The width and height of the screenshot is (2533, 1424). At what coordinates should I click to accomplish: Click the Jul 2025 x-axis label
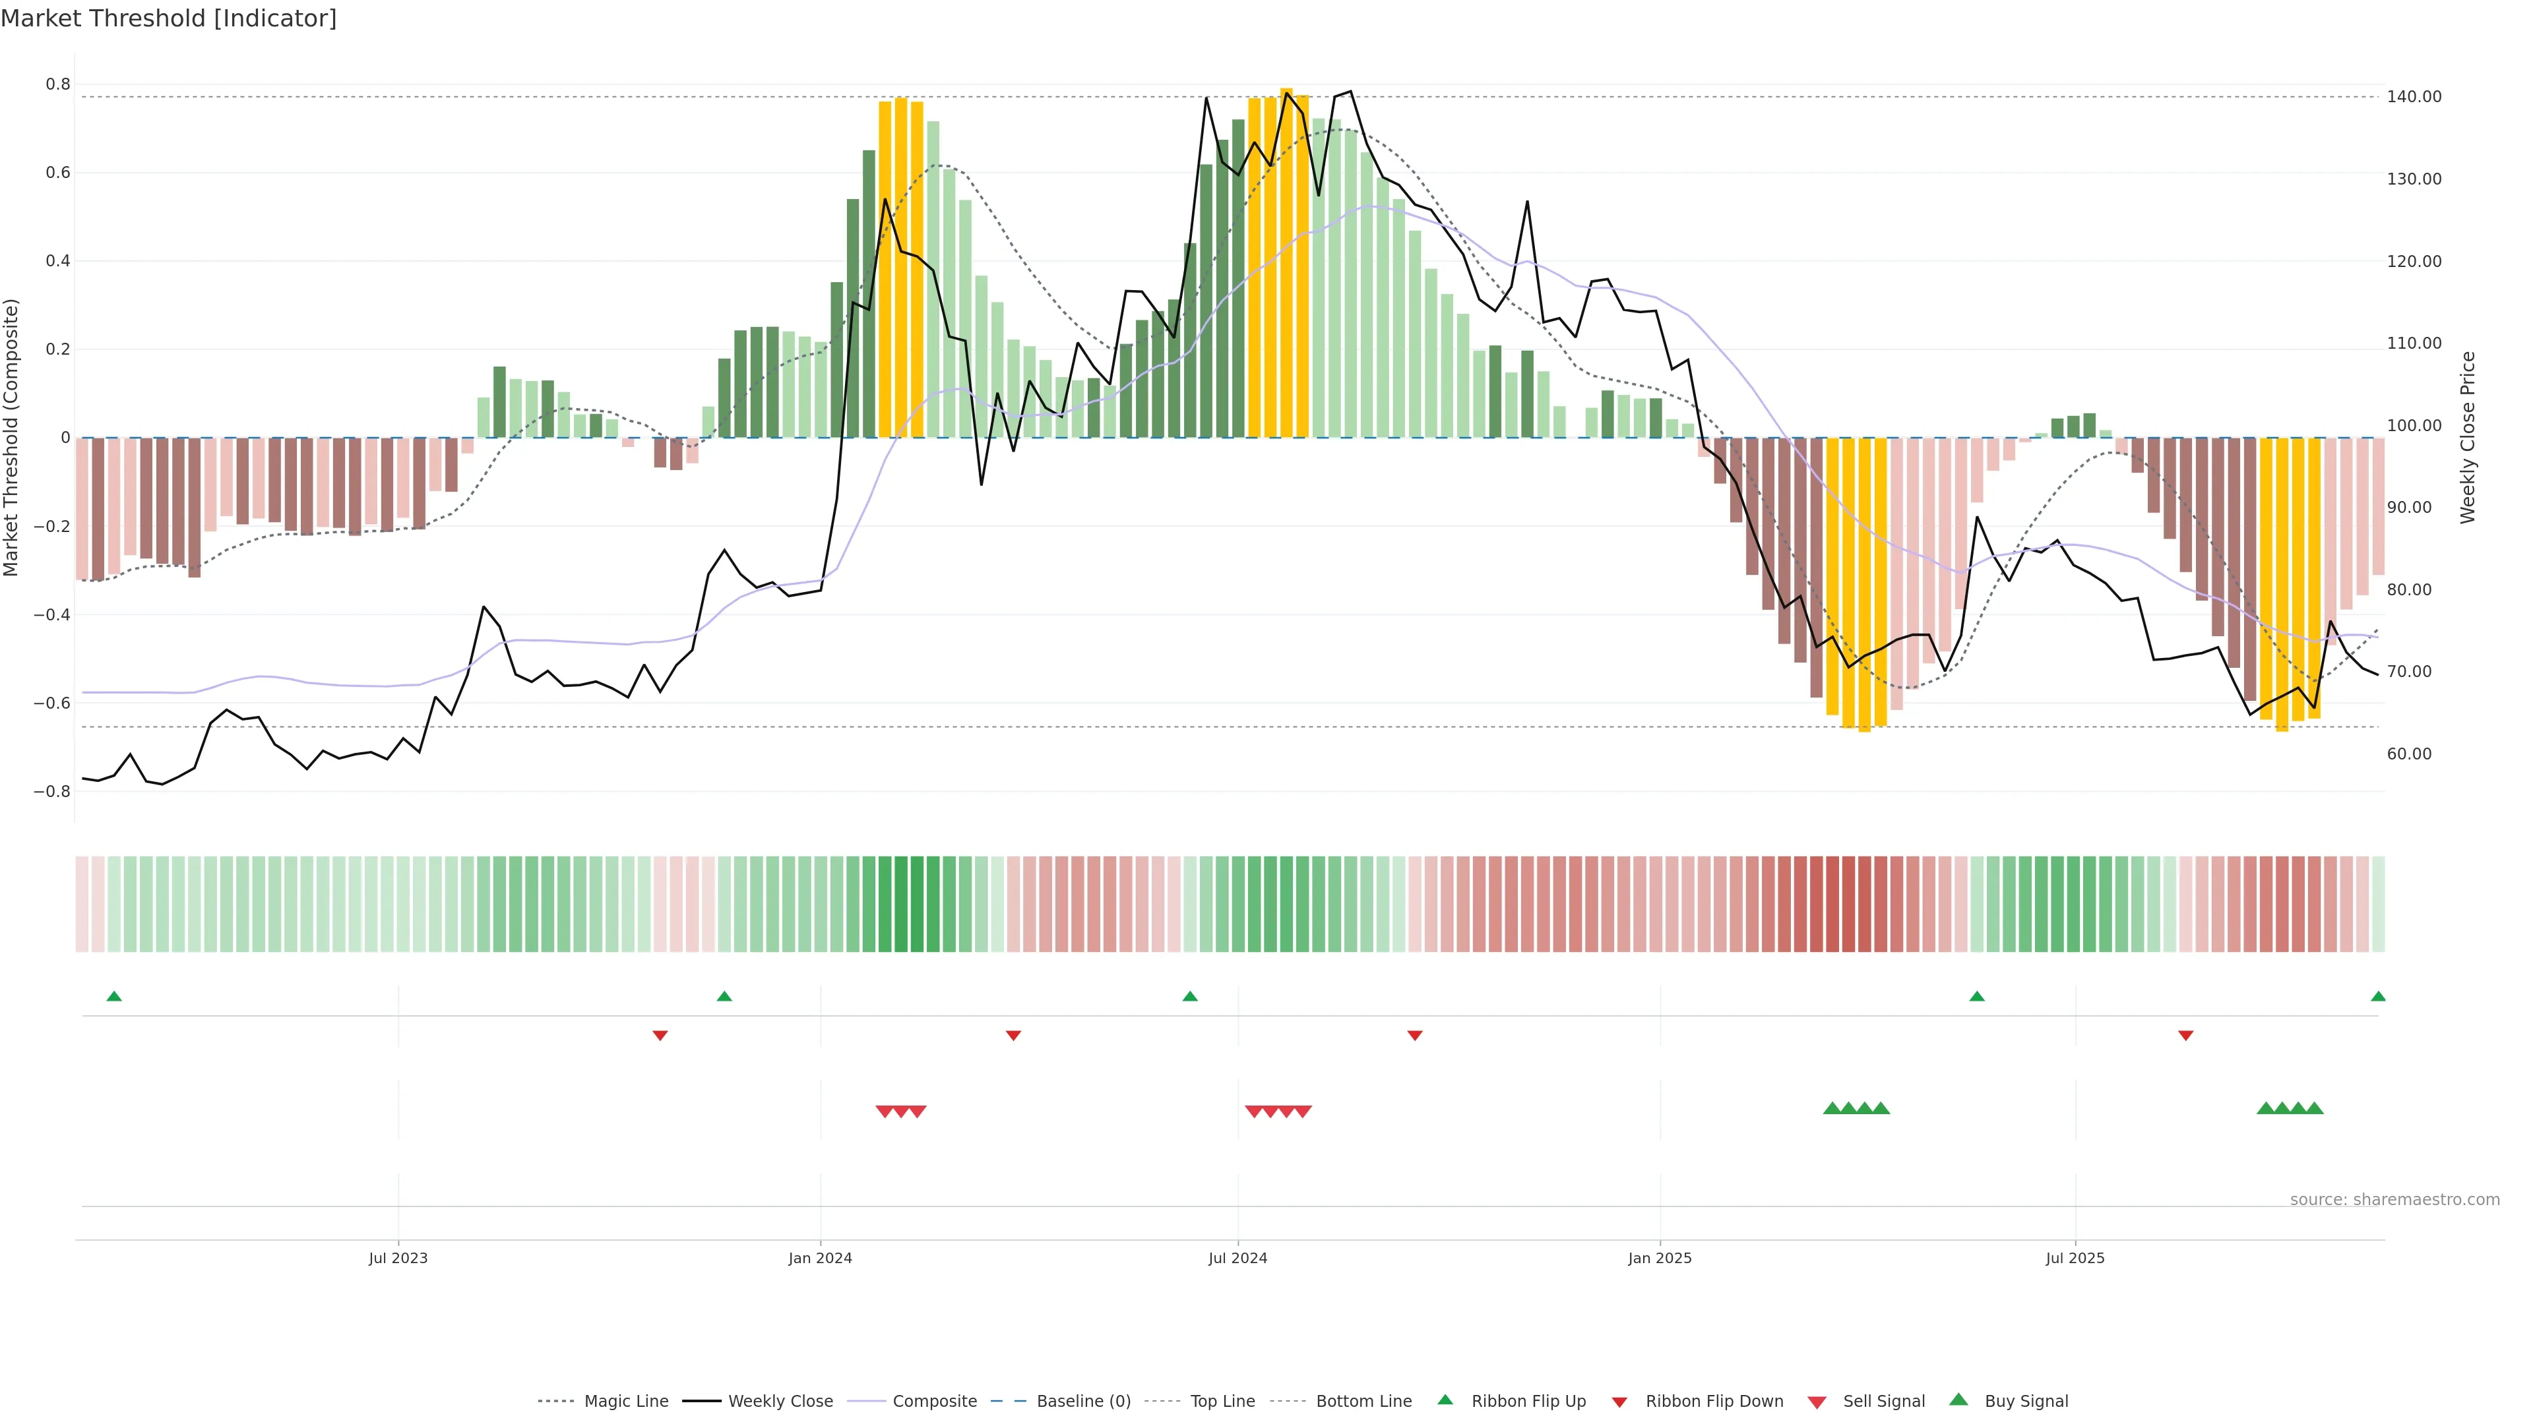2075,1258
